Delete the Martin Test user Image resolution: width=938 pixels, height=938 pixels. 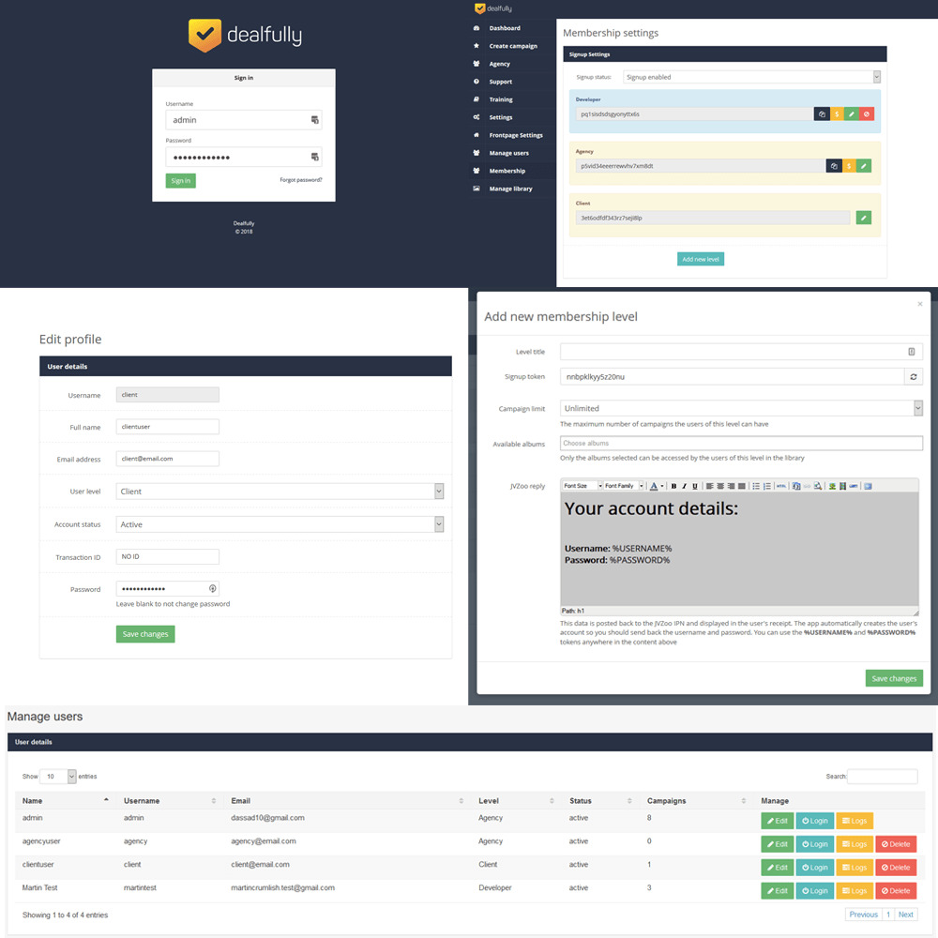click(895, 890)
